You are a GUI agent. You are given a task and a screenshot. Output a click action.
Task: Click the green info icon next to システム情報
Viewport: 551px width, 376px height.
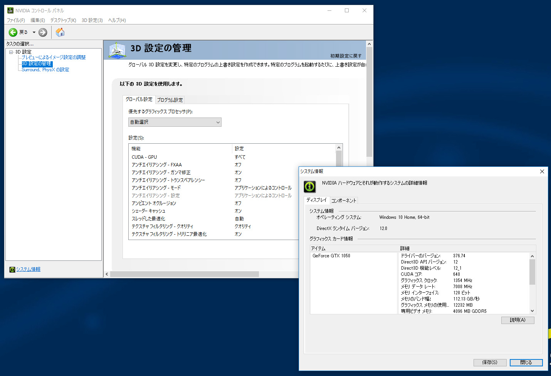click(x=12, y=269)
